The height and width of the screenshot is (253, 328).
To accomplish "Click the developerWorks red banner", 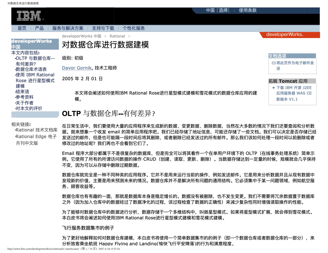I will tap(290, 35).
